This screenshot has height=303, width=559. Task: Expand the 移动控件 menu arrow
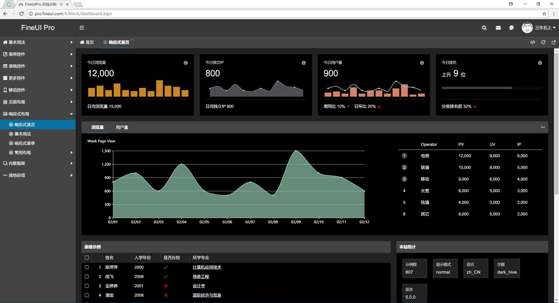tap(71, 90)
